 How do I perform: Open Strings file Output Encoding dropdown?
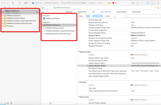pyautogui.click(x=134, y=43)
